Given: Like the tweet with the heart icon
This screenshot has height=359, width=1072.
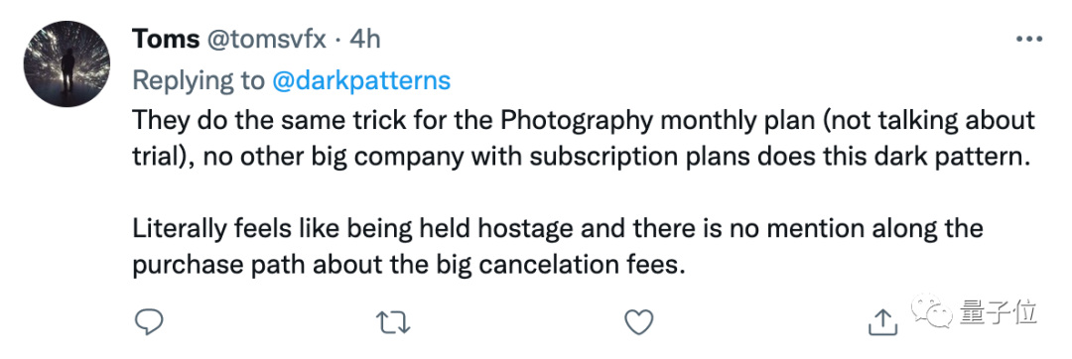Looking at the screenshot, I should [x=639, y=322].
